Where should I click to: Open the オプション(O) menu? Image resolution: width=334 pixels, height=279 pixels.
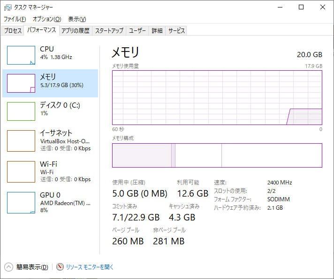[x=47, y=19]
